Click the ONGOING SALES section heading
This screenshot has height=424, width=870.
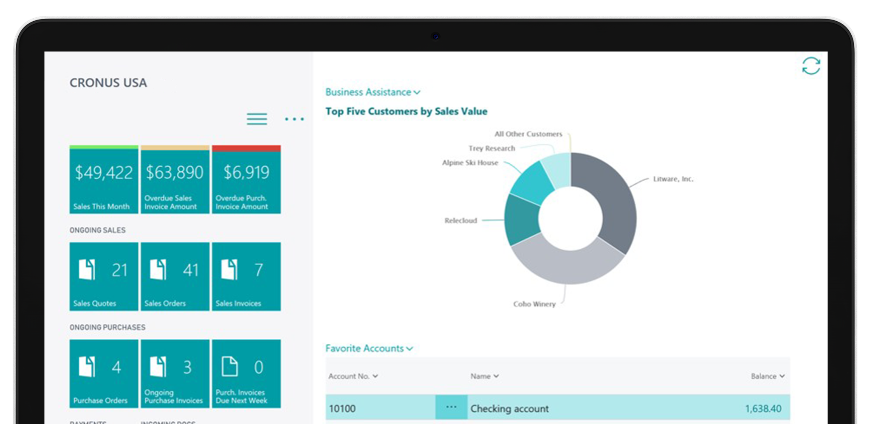coord(98,230)
